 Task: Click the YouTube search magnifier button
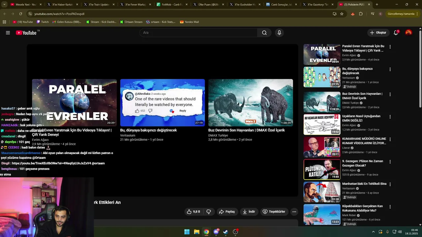[x=264, y=33]
